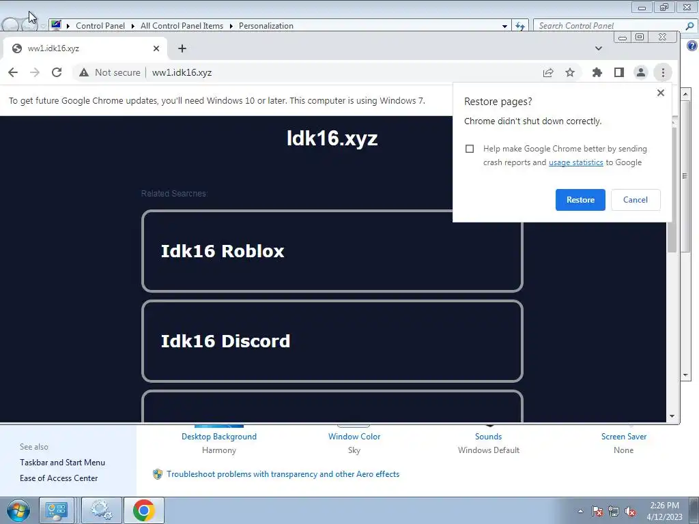The image size is (699, 524).
Task: Open Chrome profile avatar menu
Action: [x=640, y=72]
